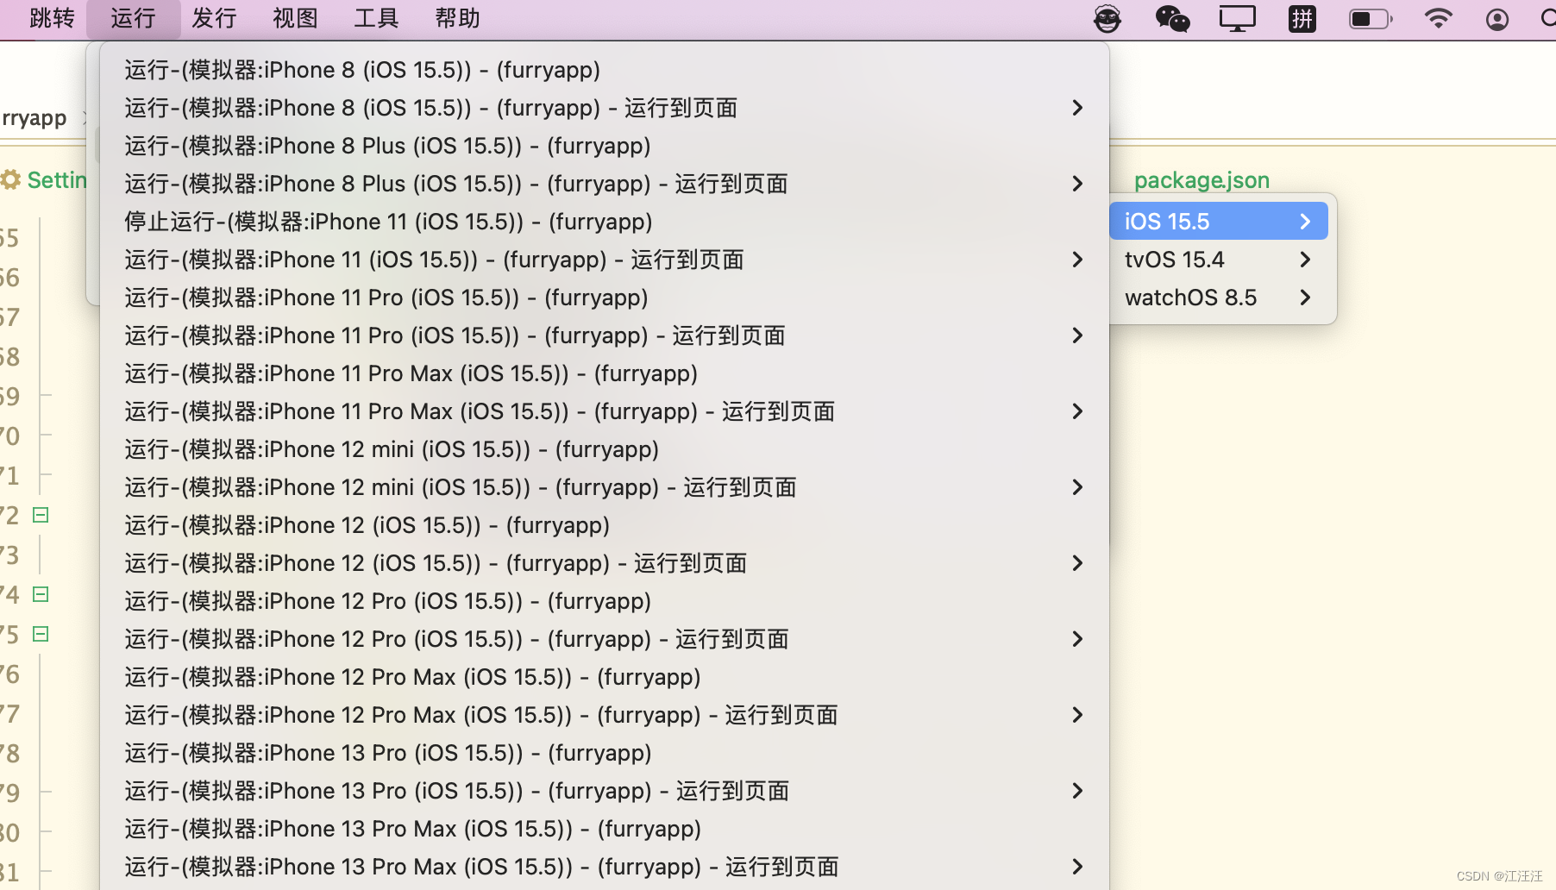Open iPhone 12 Pro 运行到页面 entry
This screenshot has height=890, width=1556.
(x=604, y=639)
